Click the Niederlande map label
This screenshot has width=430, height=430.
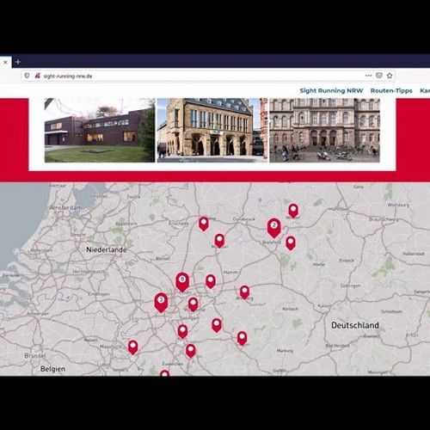[x=107, y=249]
